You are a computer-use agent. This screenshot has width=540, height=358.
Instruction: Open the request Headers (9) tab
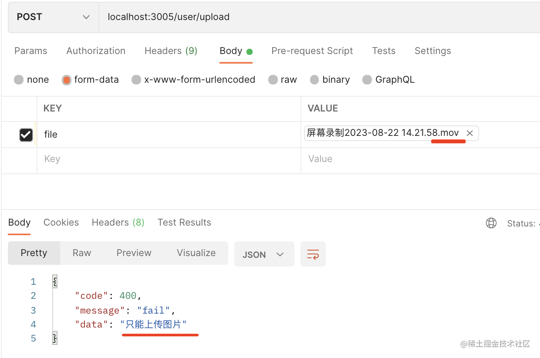(x=171, y=51)
